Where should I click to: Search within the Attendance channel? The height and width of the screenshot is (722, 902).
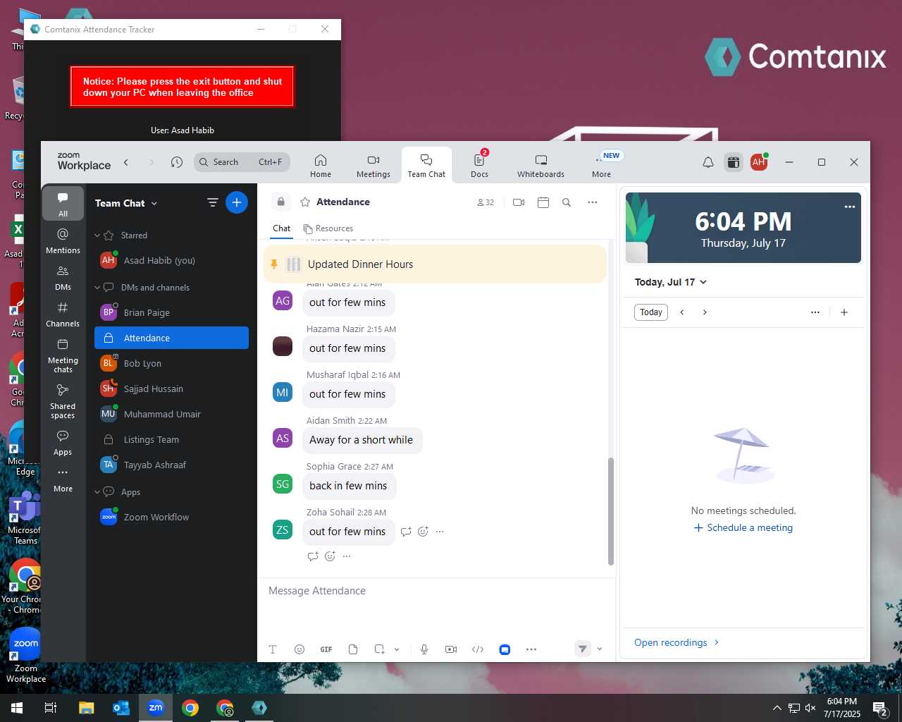(567, 202)
